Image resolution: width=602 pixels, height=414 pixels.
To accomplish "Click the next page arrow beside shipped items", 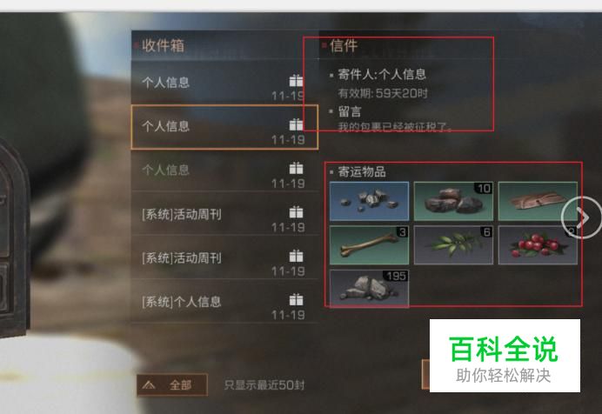I will 581,217.
